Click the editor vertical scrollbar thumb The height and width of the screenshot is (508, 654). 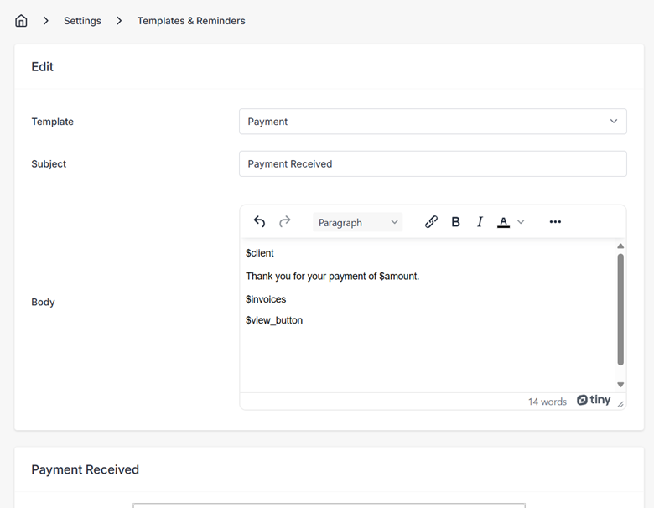click(x=620, y=309)
